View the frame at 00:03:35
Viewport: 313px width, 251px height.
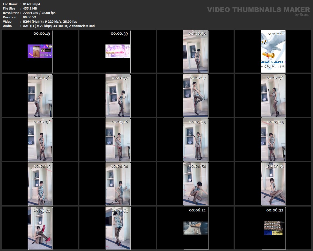(x=196, y=140)
